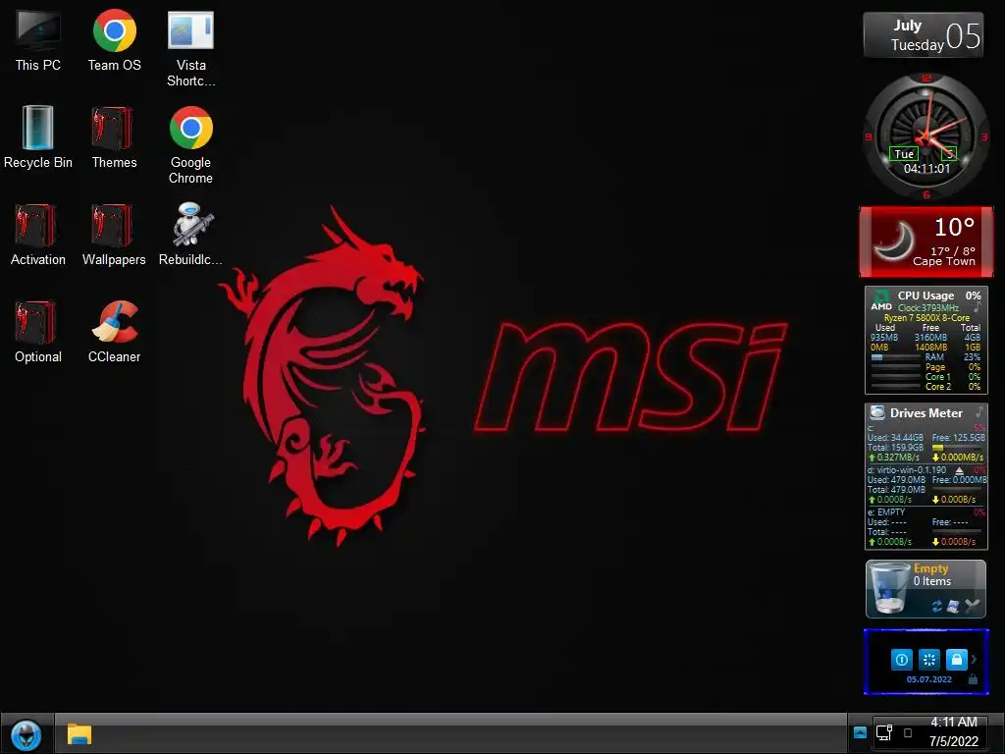1005x754 pixels.
Task: Click 'Free: 125.5GB' in Drives Meter
Action: tap(958, 437)
